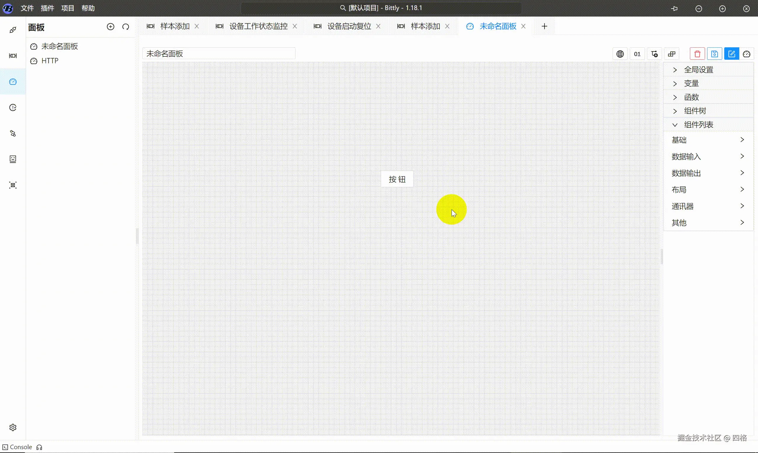Viewport: 758px width, 453px height.
Task: Close the 设备工作状态监控 tab
Action: pyautogui.click(x=295, y=26)
